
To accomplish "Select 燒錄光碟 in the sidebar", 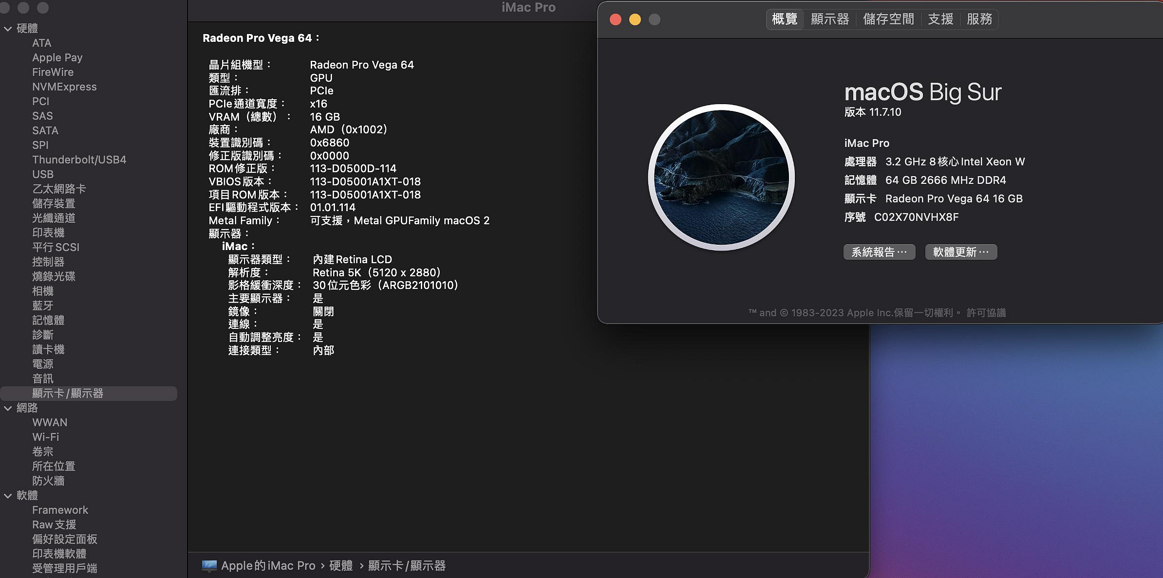I will pos(54,277).
